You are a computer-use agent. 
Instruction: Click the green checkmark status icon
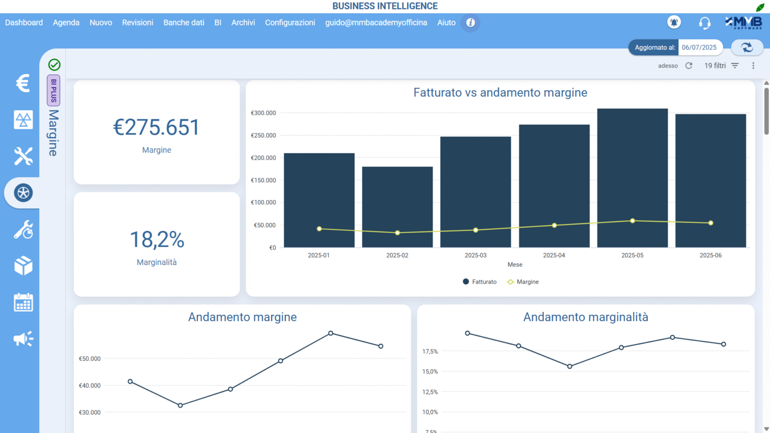click(54, 65)
